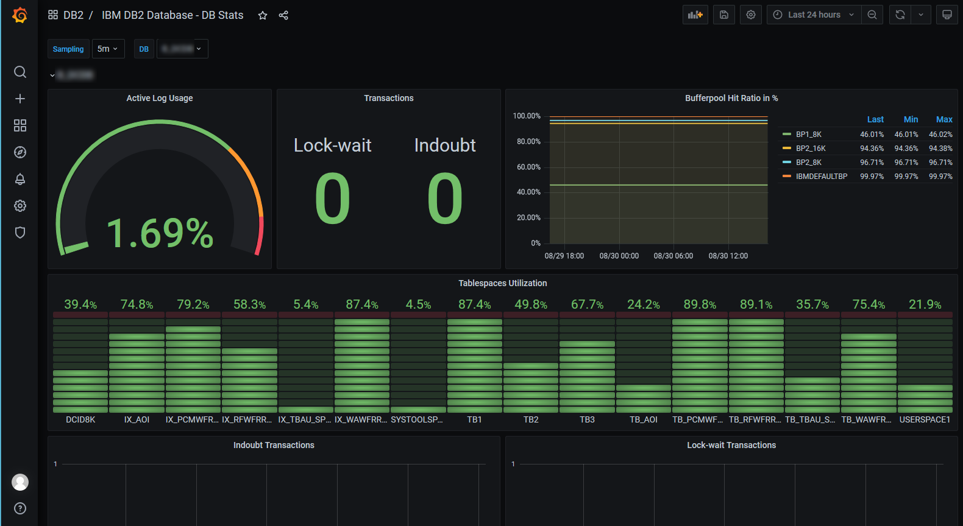Screen dimensions: 963x526
Task: Click the TB1 tablespace bar
Action: point(475,362)
